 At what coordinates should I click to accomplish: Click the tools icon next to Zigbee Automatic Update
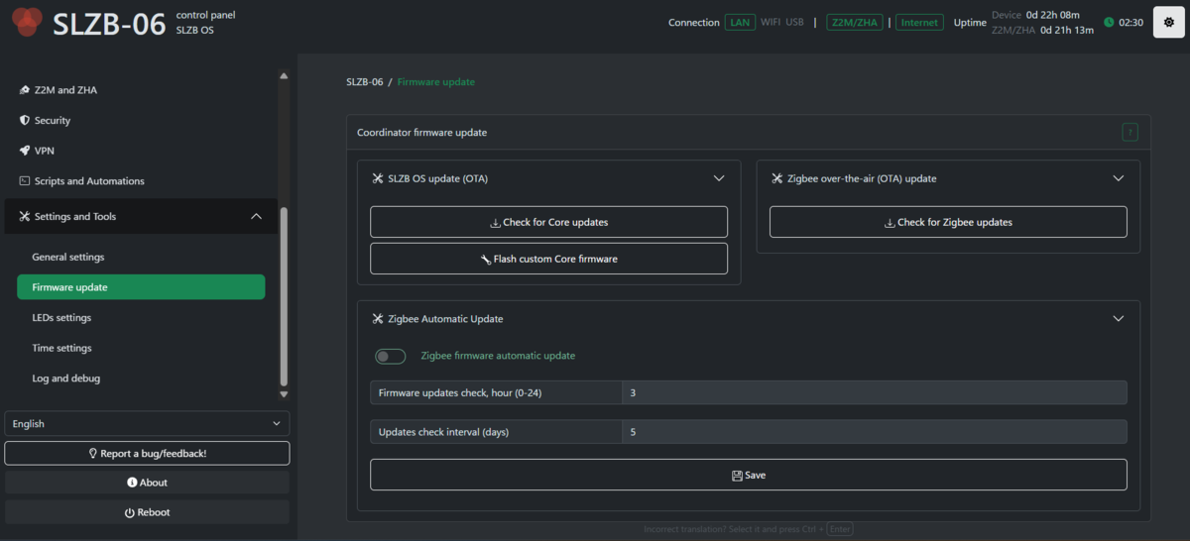[x=378, y=319]
